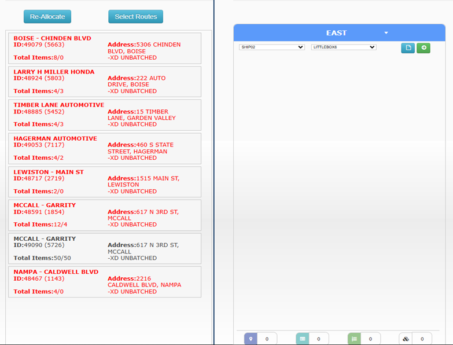Image resolution: width=453 pixels, height=345 pixels.
Task: Click the Select Routes button
Action: click(135, 17)
